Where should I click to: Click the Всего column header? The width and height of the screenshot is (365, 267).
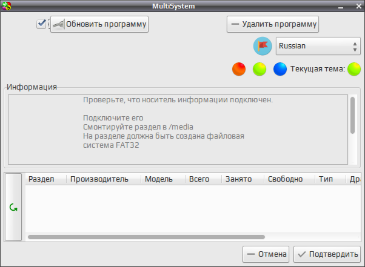pos(203,179)
